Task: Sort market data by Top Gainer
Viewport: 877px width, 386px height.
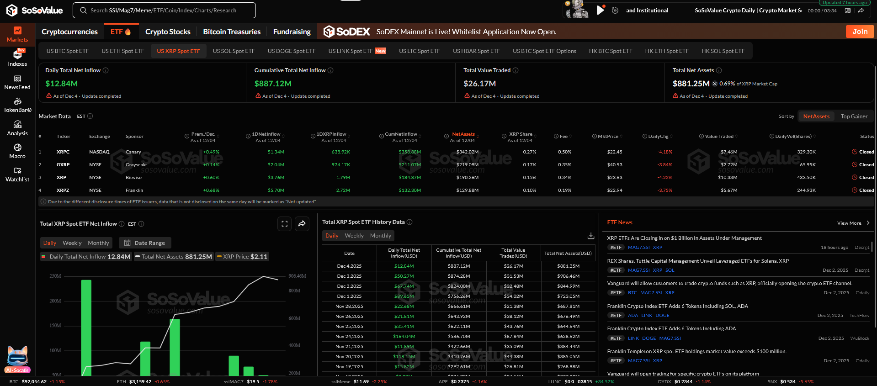Action: 854,116
